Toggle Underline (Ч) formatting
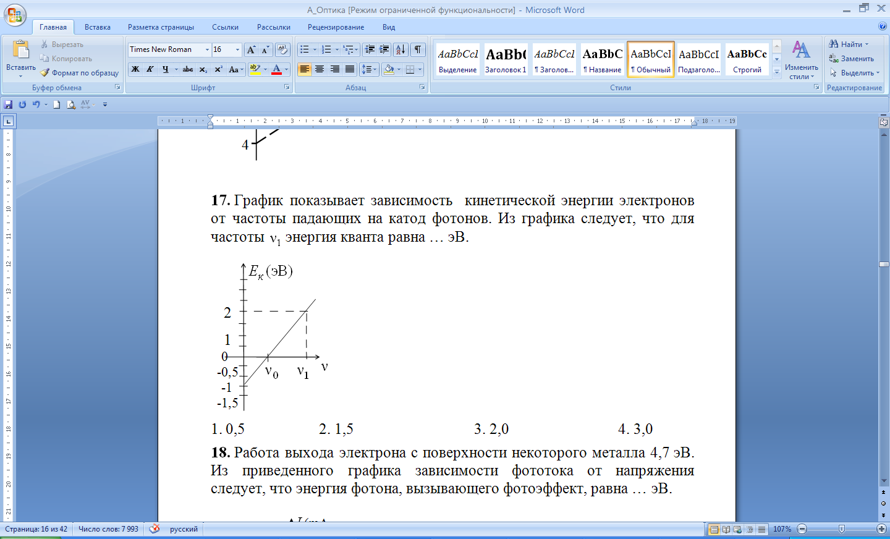This screenshot has height=539, width=890. (x=165, y=69)
